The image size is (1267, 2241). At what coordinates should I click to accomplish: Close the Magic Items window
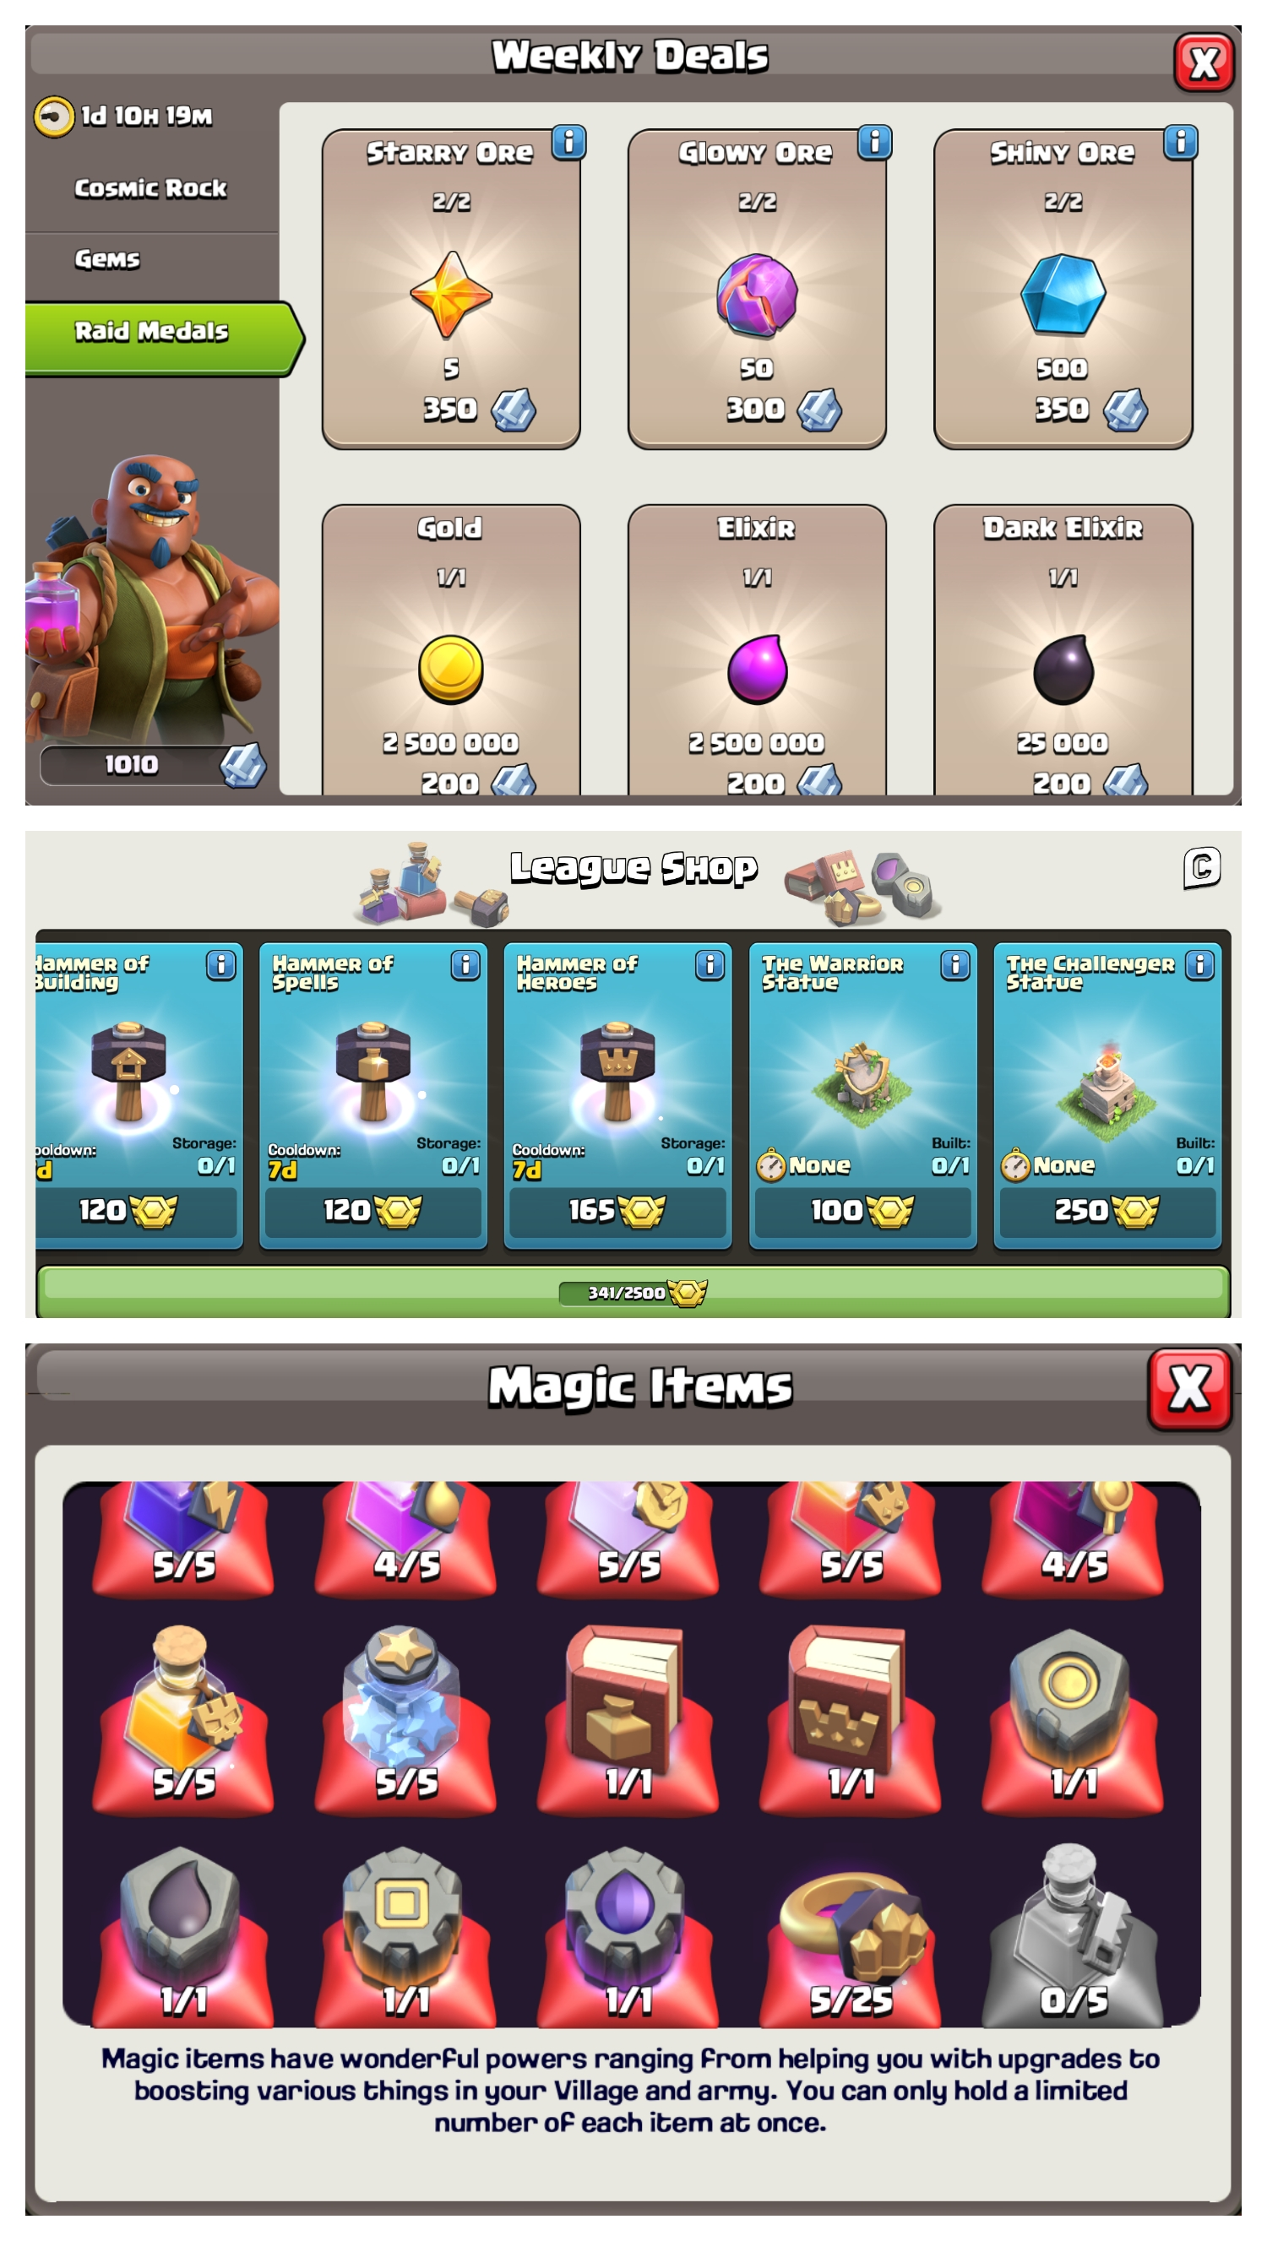(x=1189, y=1387)
